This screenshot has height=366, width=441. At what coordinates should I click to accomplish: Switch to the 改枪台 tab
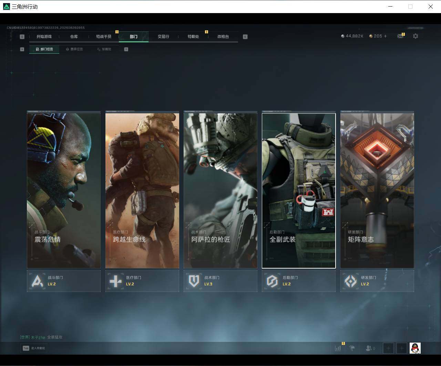point(223,36)
